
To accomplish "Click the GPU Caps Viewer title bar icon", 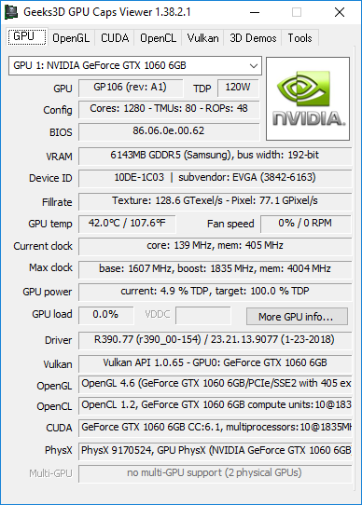I will 11,12.
